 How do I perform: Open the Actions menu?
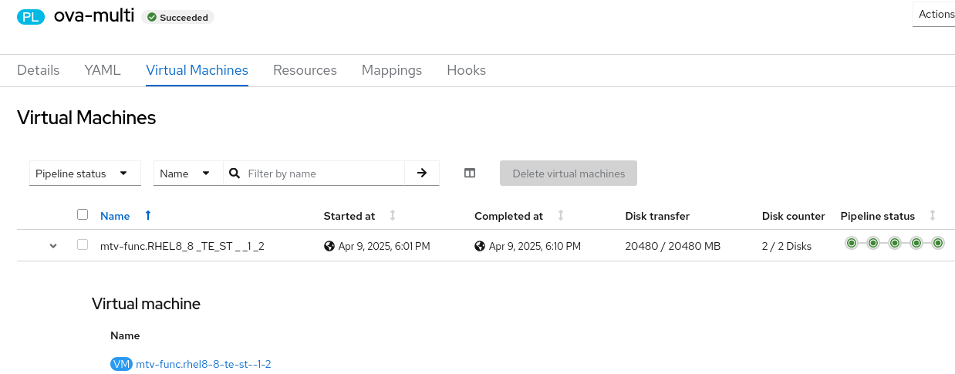click(936, 14)
